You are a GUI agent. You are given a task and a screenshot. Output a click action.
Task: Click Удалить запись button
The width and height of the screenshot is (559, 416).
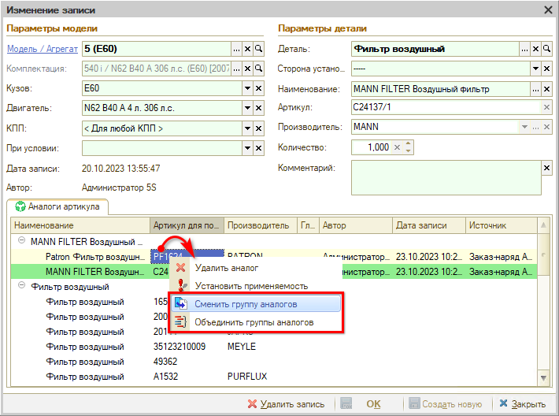286,404
